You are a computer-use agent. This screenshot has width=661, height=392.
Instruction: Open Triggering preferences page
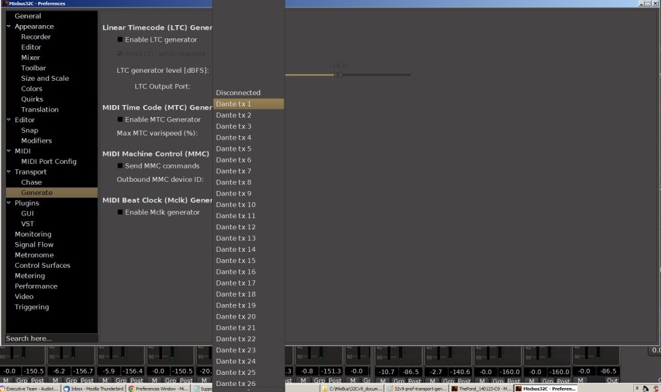coord(32,307)
